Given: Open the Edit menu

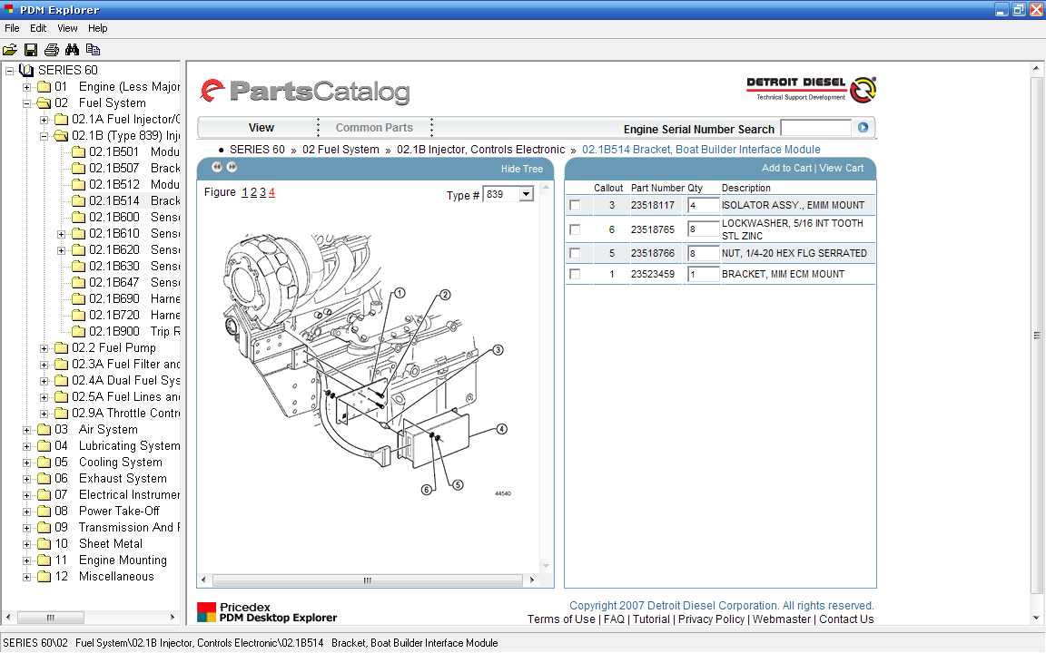Looking at the screenshot, I should (38, 28).
